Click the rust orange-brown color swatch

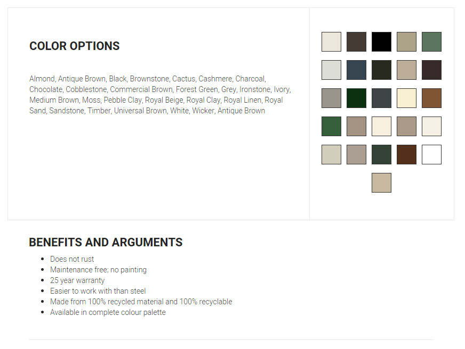click(431, 98)
